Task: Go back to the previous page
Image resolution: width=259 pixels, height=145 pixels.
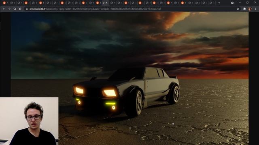Action: [x=4, y=9]
